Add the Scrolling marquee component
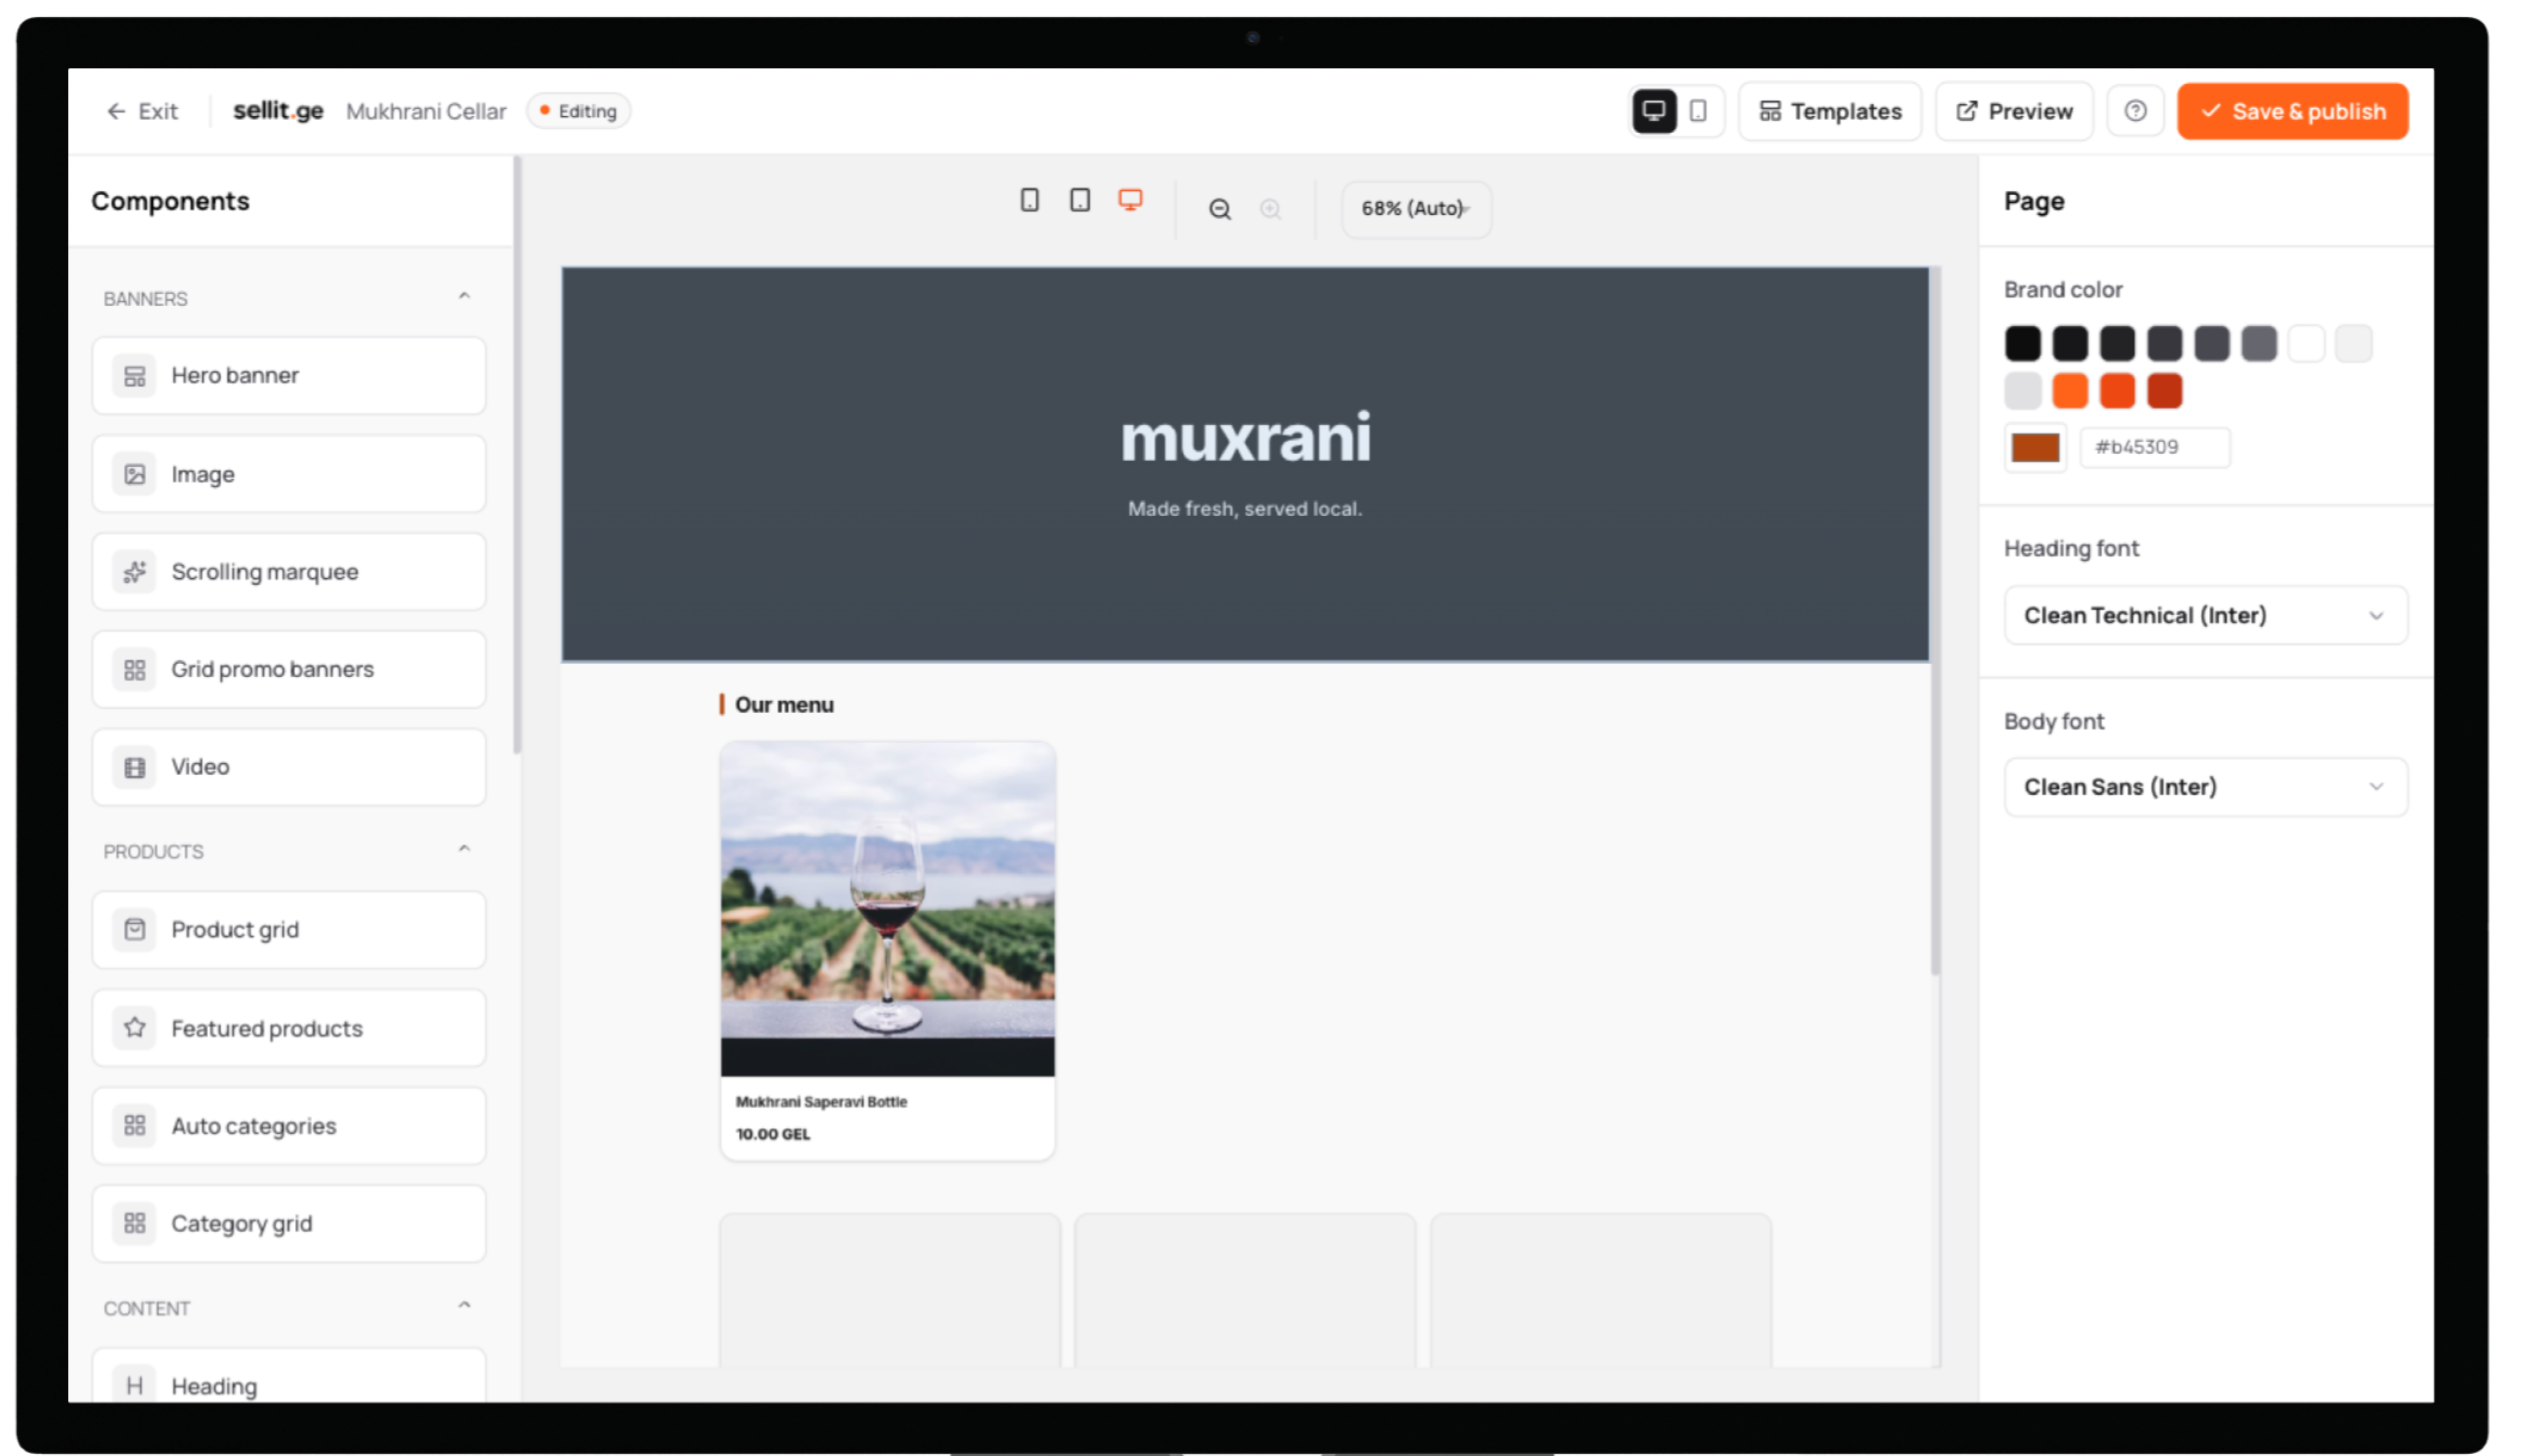Image resolution: width=2541 pixels, height=1456 pixels. 289,572
